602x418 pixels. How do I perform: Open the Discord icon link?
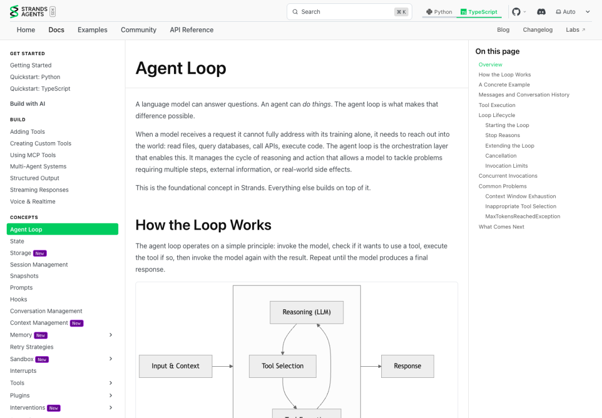click(x=541, y=12)
